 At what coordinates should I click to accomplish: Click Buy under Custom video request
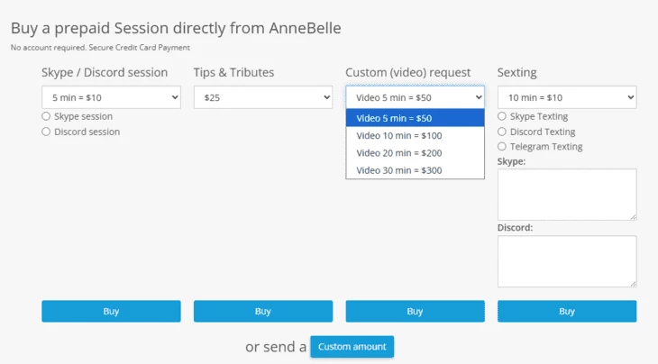point(415,311)
